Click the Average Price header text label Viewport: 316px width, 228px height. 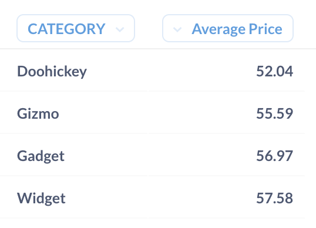click(x=237, y=29)
